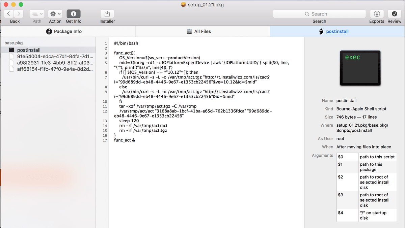Click the Review checkmark icon
405x228 pixels.
395,14
